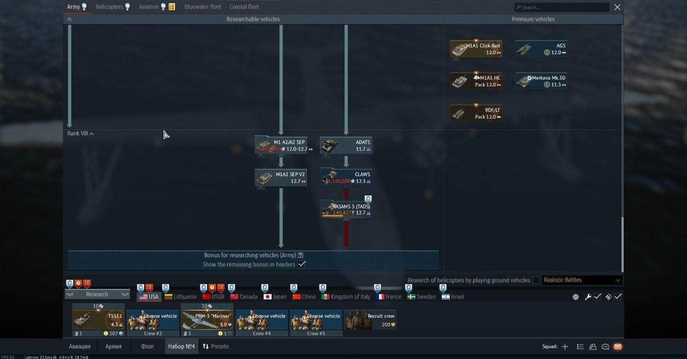
Task: Open the Realistic Battles dropdown
Action: pos(582,280)
